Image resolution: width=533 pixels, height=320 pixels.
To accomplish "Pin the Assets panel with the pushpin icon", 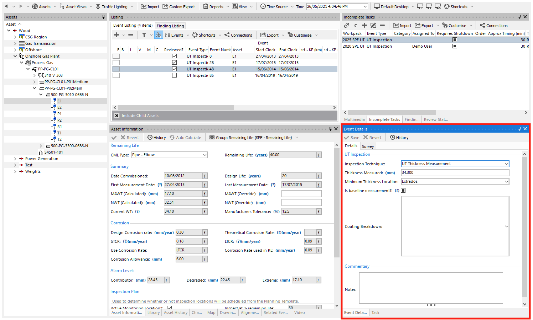I will tap(104, 17).
